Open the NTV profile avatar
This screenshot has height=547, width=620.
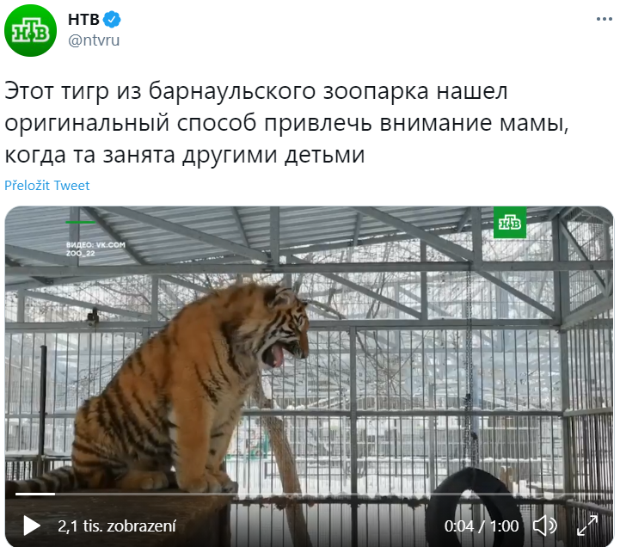click(x=30, y=30)
